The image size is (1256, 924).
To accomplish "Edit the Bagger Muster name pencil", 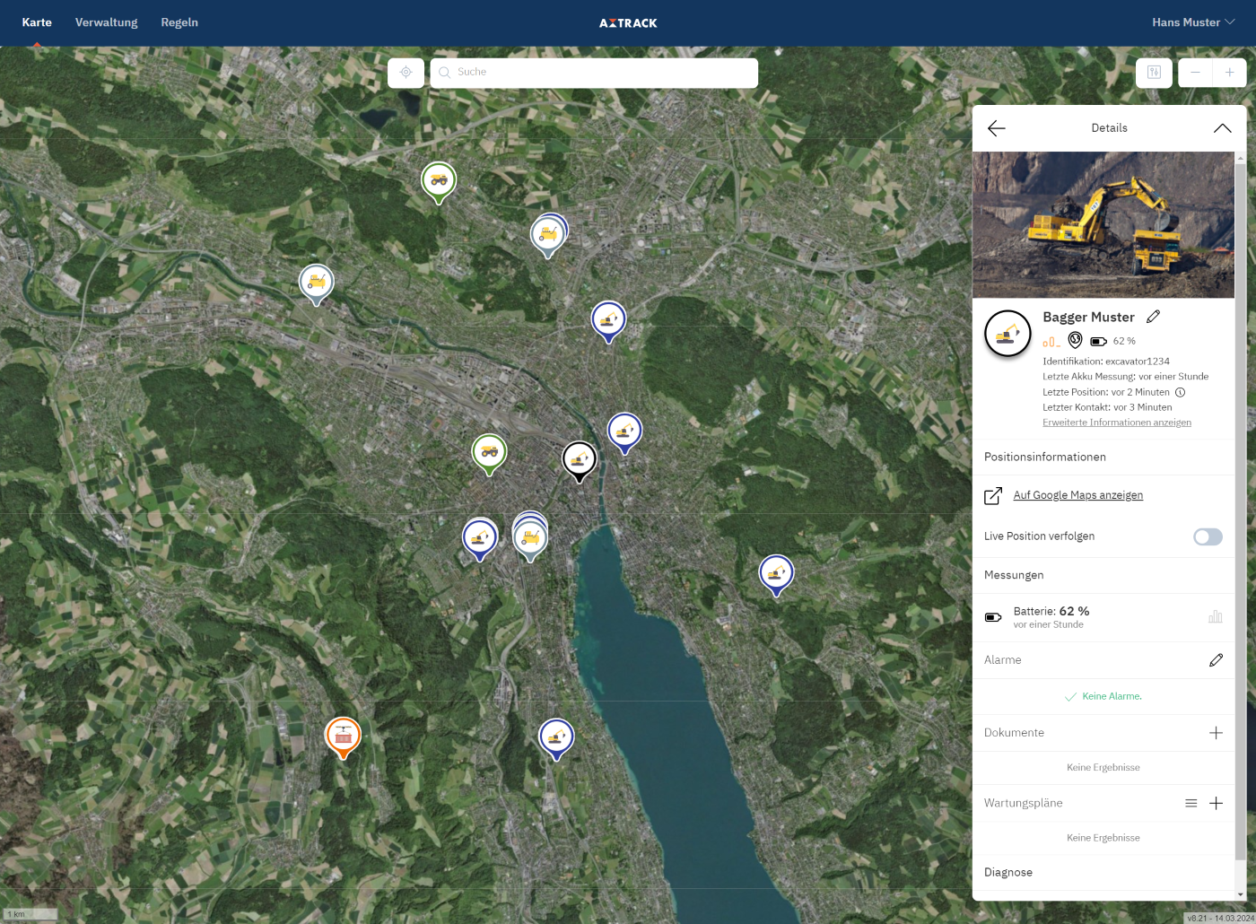I will click(x=1154, y=317).
